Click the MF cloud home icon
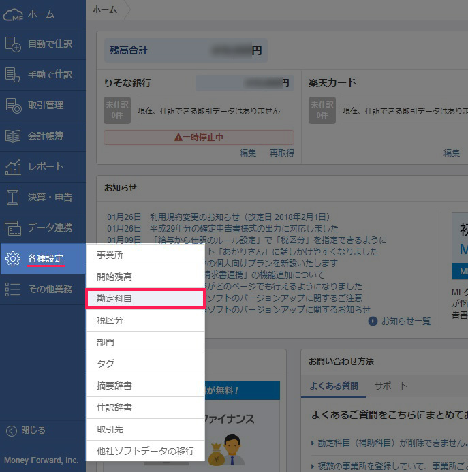 14,14
